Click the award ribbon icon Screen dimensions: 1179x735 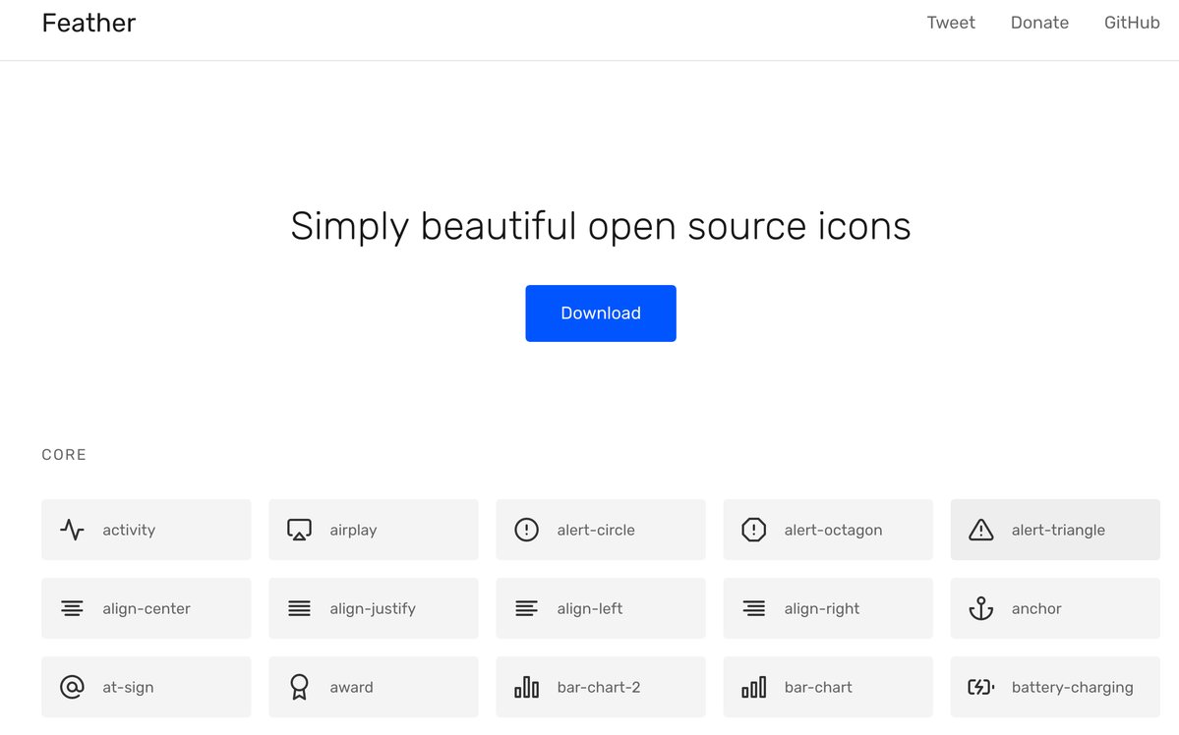[299, 687]
